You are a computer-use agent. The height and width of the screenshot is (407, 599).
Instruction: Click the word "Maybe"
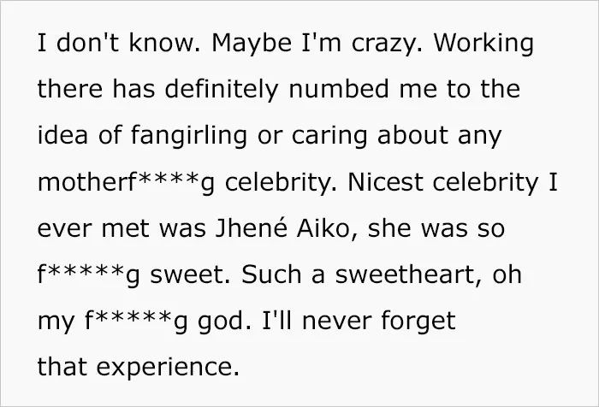(251, 44)
